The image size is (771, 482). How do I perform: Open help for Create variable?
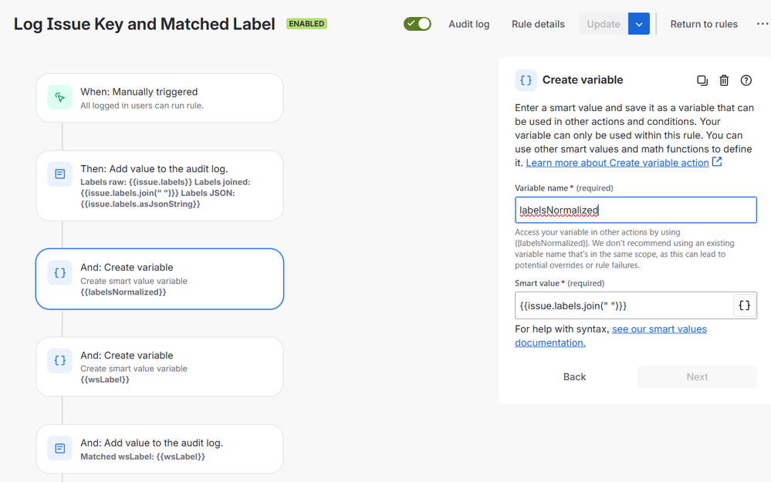[x=746, y=80]
